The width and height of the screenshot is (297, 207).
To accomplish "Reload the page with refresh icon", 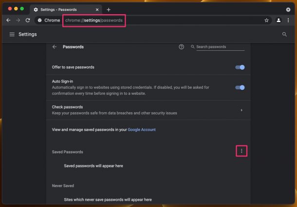I will pyautogui.click(x=28, y=21).
